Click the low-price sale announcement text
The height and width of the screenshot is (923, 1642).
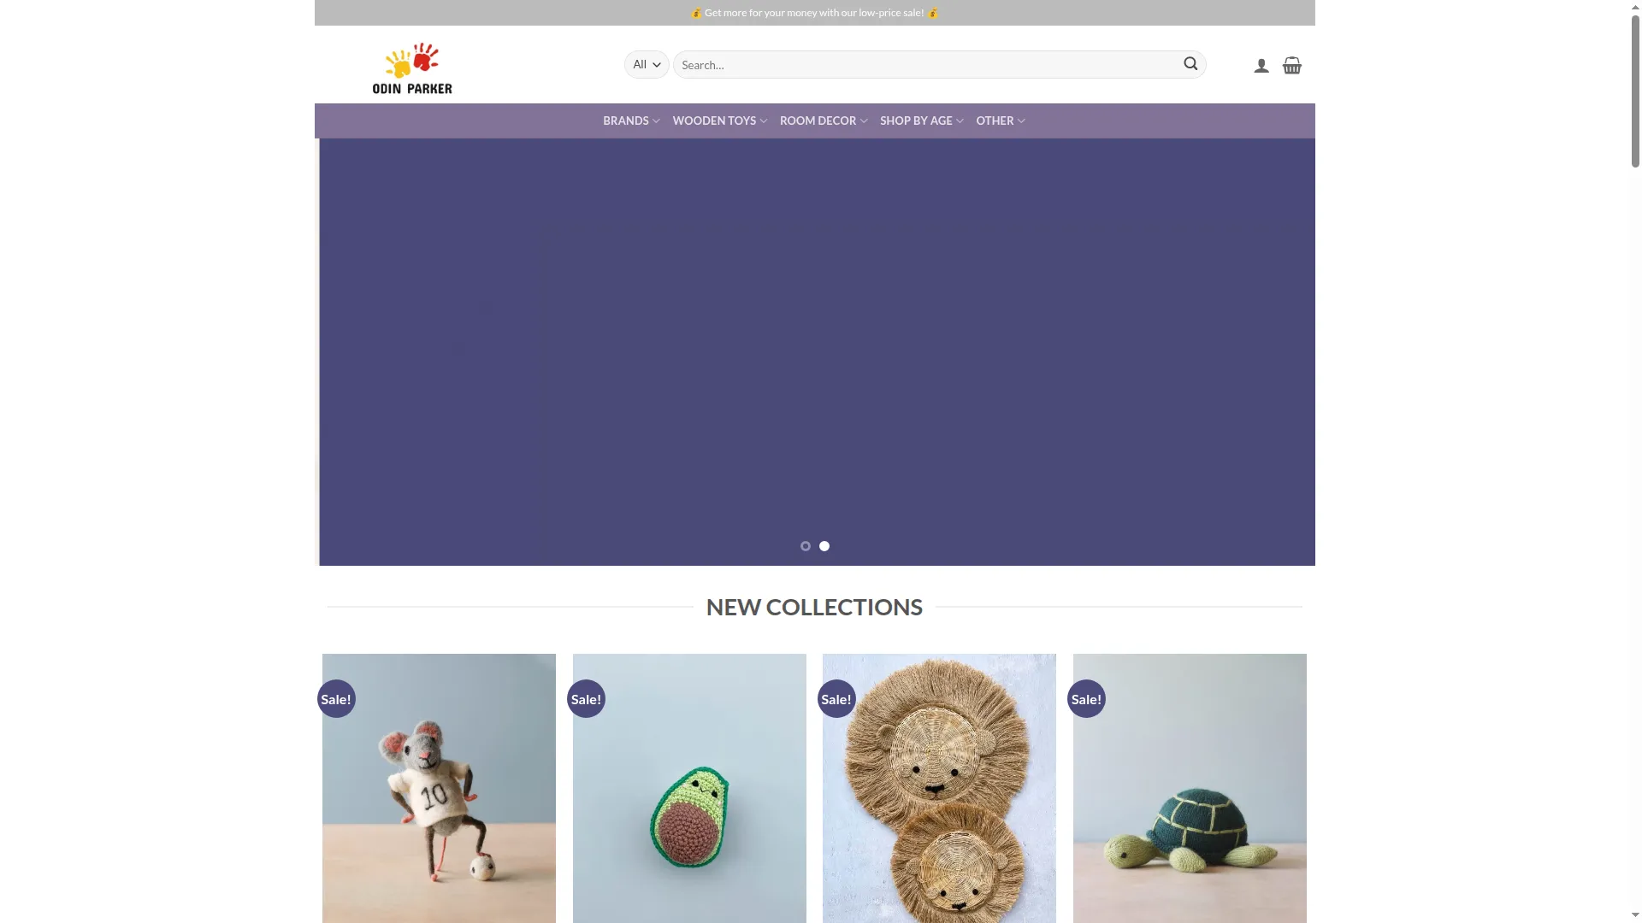[814, 13]
